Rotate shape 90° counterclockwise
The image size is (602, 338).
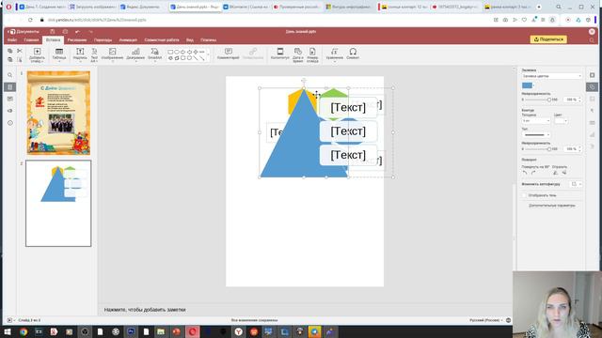tap(525, 173)
